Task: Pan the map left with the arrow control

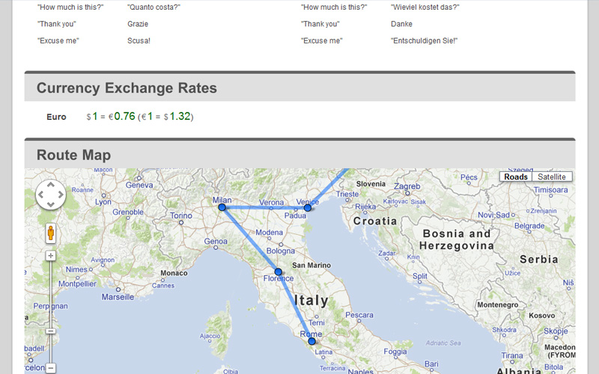Action: tap(41, 194)
